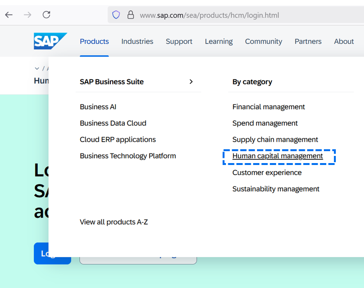Reload the page with refresh icon
Viewport: 364px width, 288px height.
(46, 15)
